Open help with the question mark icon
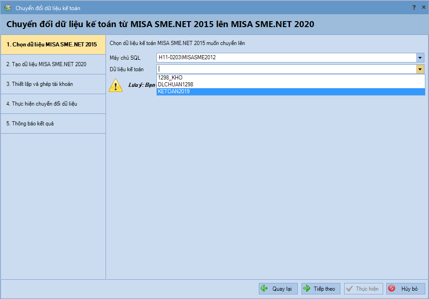429x299 pixels. [414, 7]
